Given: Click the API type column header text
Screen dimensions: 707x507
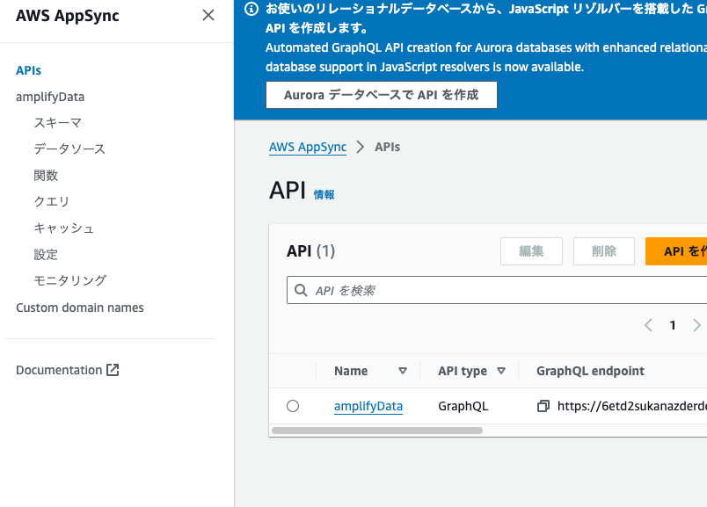Looking at the screenshot, I should [x=463, y=371].
